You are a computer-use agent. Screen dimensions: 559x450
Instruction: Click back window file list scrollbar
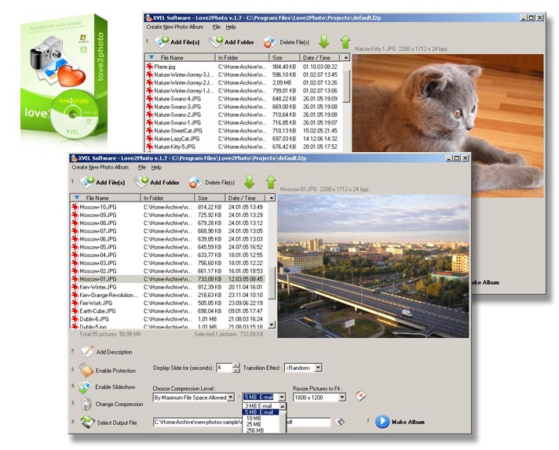point(346,86)
